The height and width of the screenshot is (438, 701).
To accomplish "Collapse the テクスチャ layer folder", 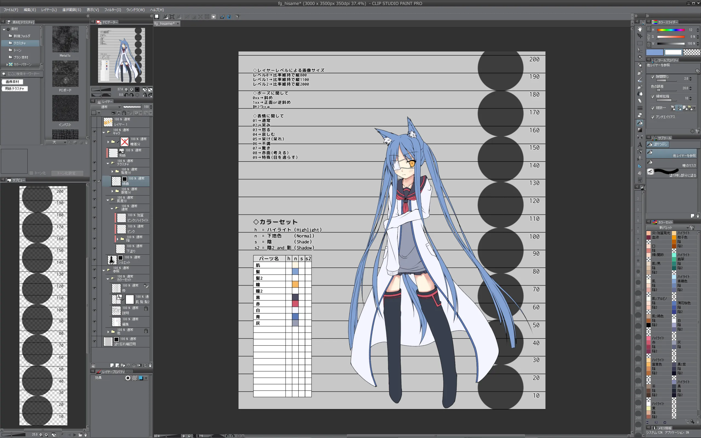I will (x=108, y=163).
